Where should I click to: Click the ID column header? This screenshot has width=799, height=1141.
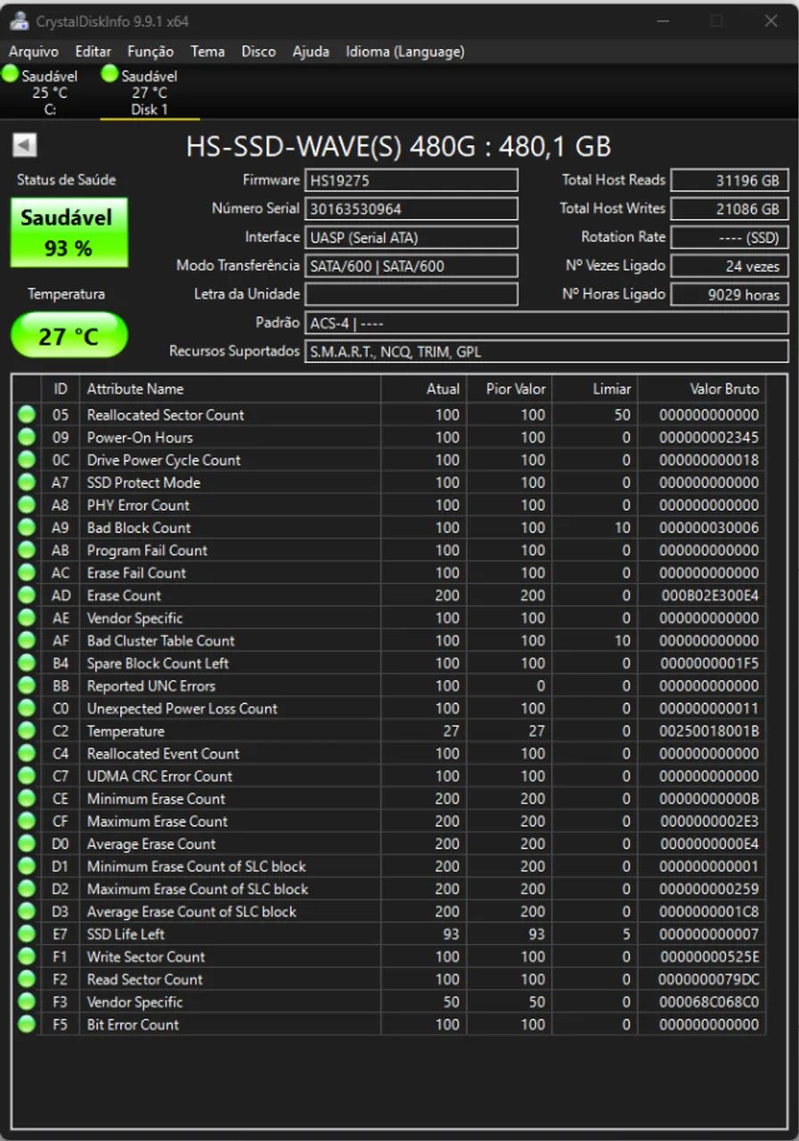click(61, 389)
